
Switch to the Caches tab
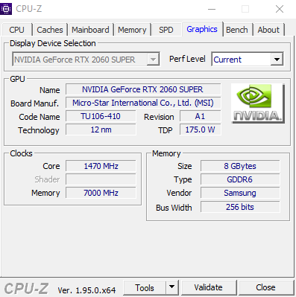click(50, 30)
